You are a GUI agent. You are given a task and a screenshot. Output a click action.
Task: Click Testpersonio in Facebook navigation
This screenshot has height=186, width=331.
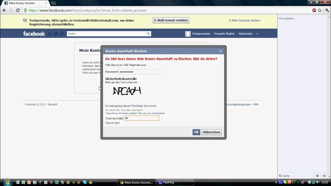click(201, 34)
